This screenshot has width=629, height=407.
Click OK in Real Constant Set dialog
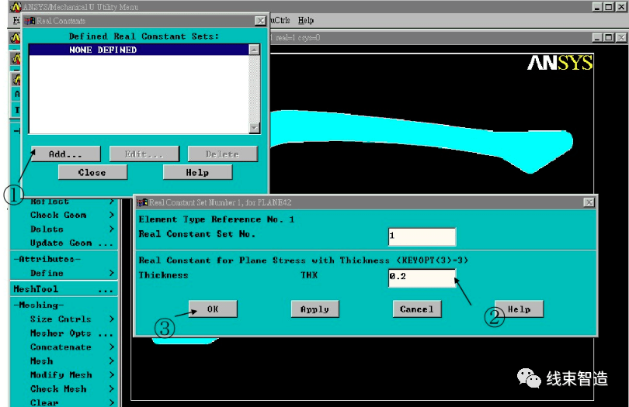213,309
